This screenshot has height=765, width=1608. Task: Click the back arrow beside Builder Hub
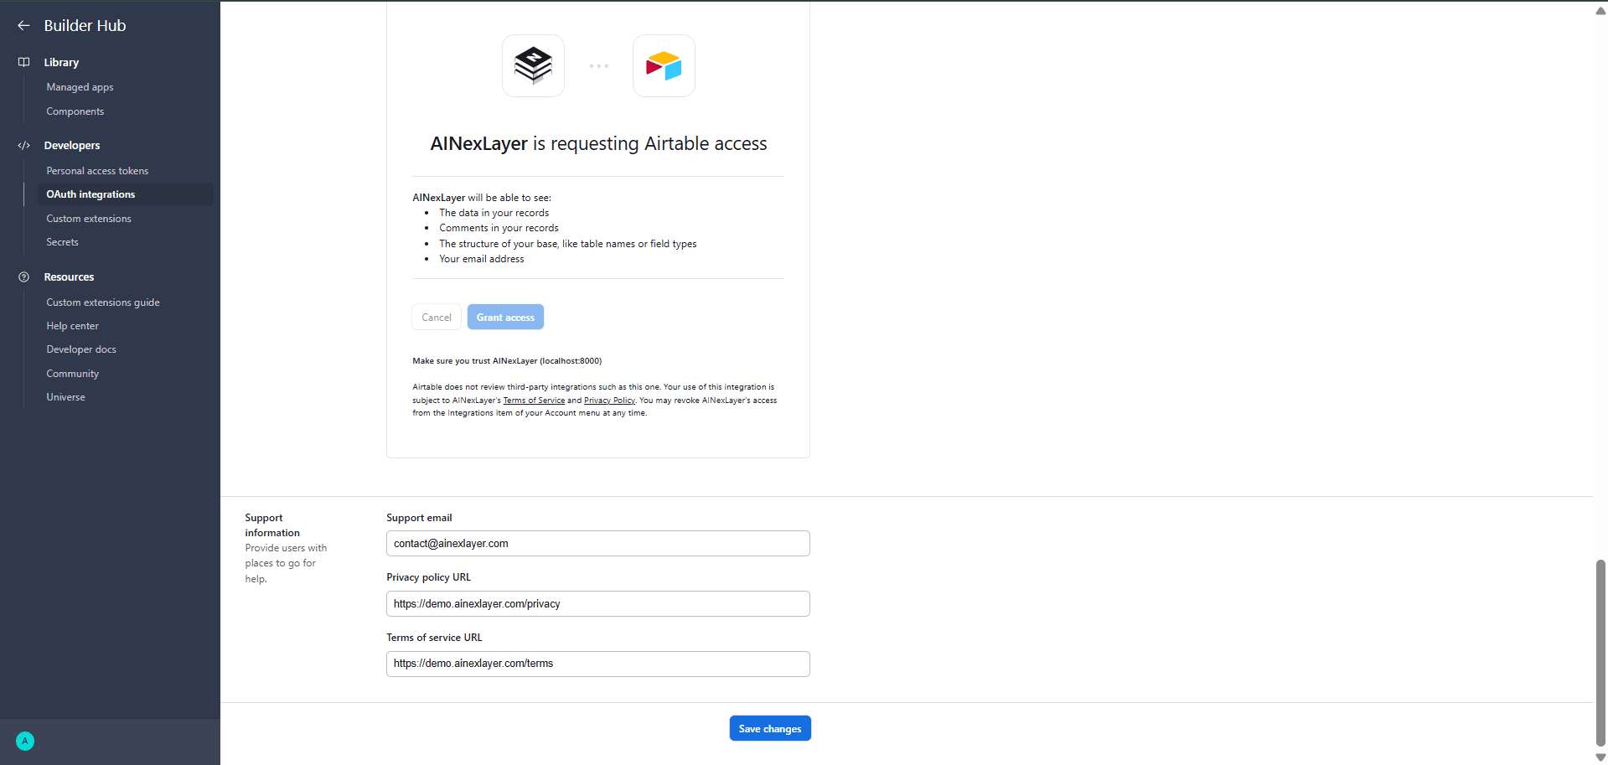coord(23,25)
